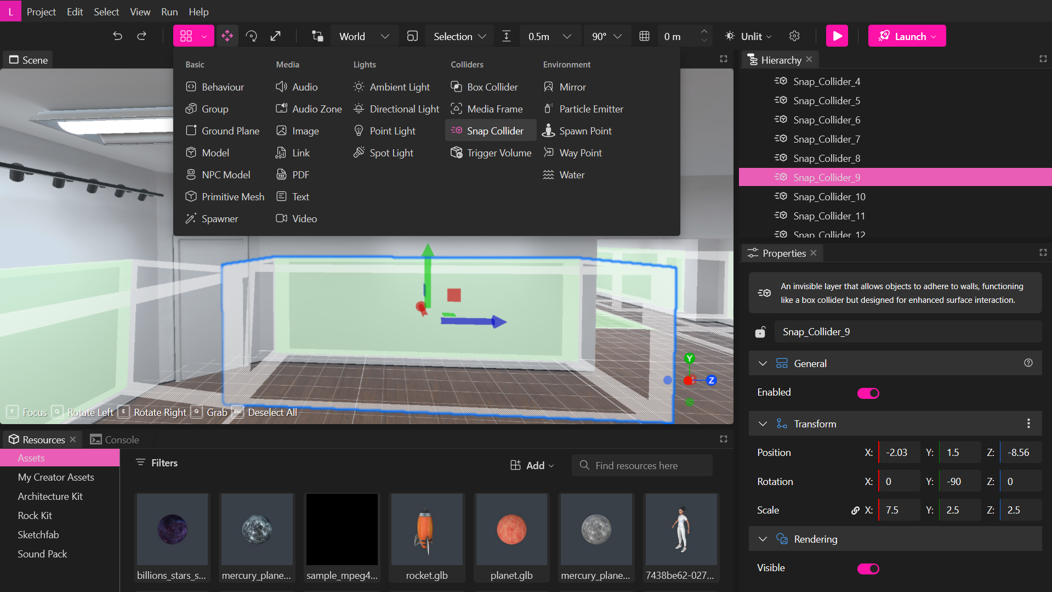
Task: Open the World transform space dropdown
Action: (x=364, y=36)
